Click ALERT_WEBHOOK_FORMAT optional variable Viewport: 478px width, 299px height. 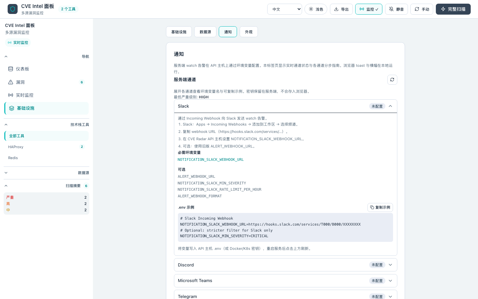pyautogui.click(x=200, y=196)
